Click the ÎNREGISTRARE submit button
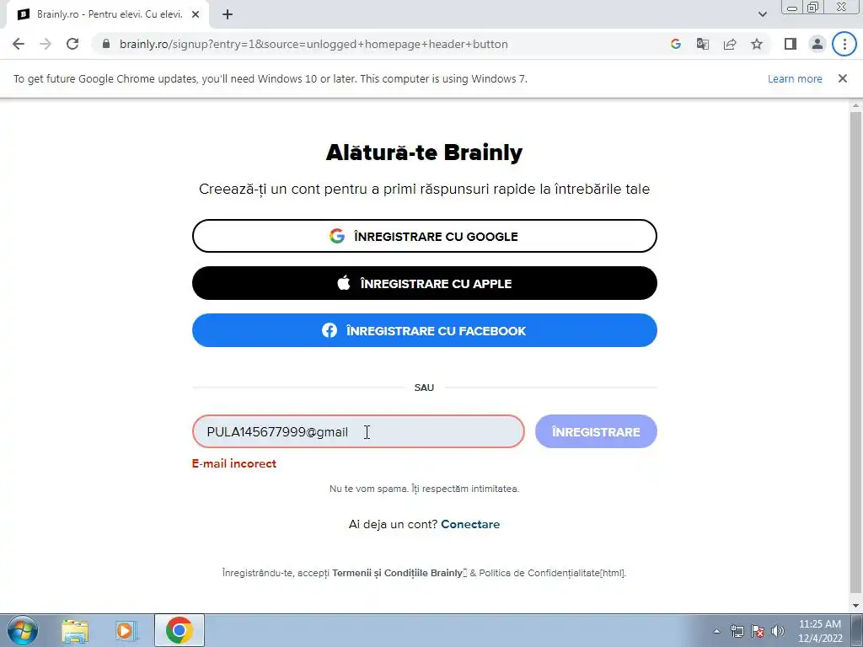The width and height of the screenshot is (863, 647). [596, 431]
